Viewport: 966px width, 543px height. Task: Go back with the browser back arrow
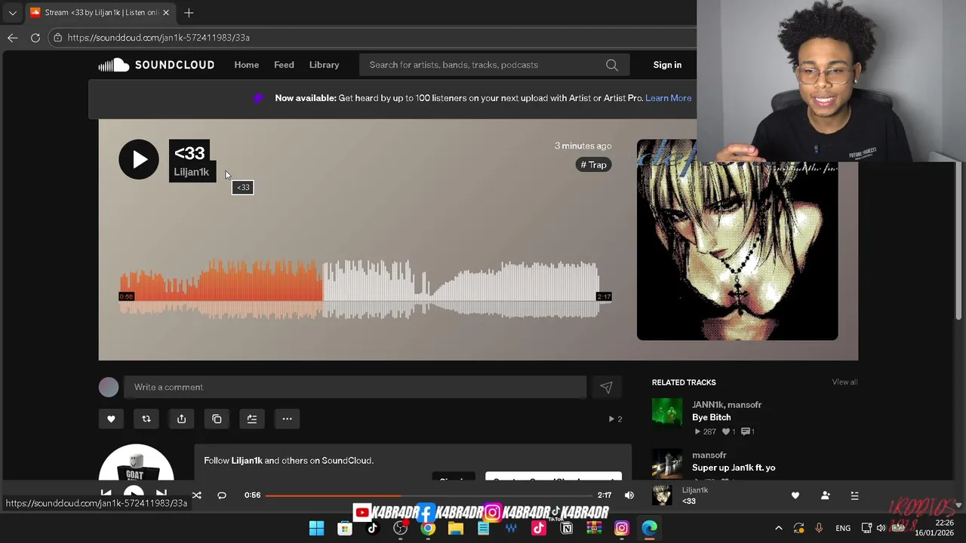13,38
